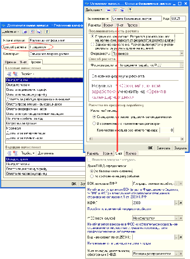Click Записать button
Screen dimensions: 190x259
coord(164,148)
